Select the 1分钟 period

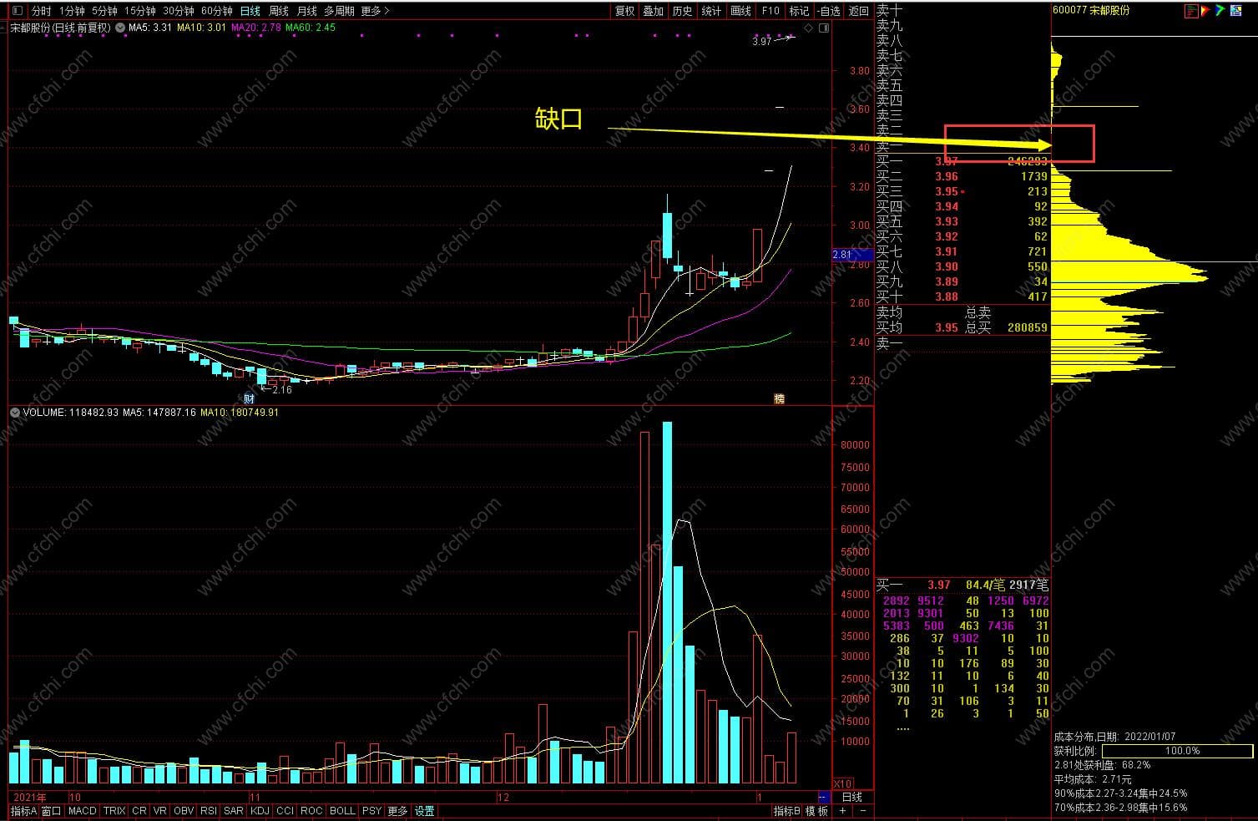(x=72, y=11)
